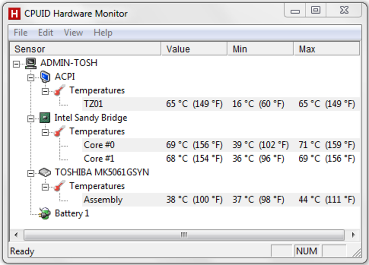Collapse Temperatures under ACPI
This screenshot has height=265, width=369.
(x=45, y=91)
